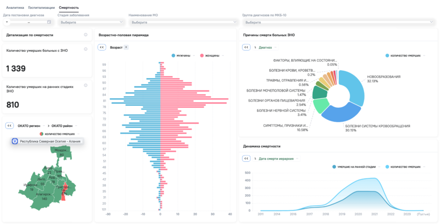Click info icon for Количество умерших больных с ЗНО
Screen dimensions: 440x224
click(85, 49)
